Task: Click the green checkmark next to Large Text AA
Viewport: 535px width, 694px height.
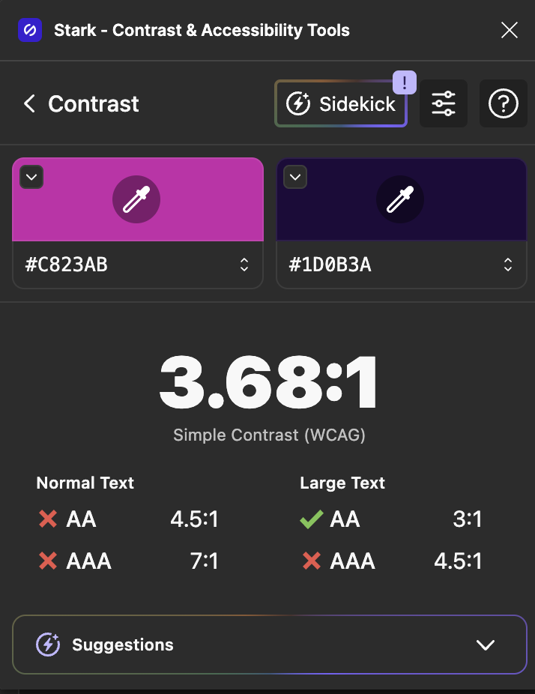Action: tap(309, 519)
